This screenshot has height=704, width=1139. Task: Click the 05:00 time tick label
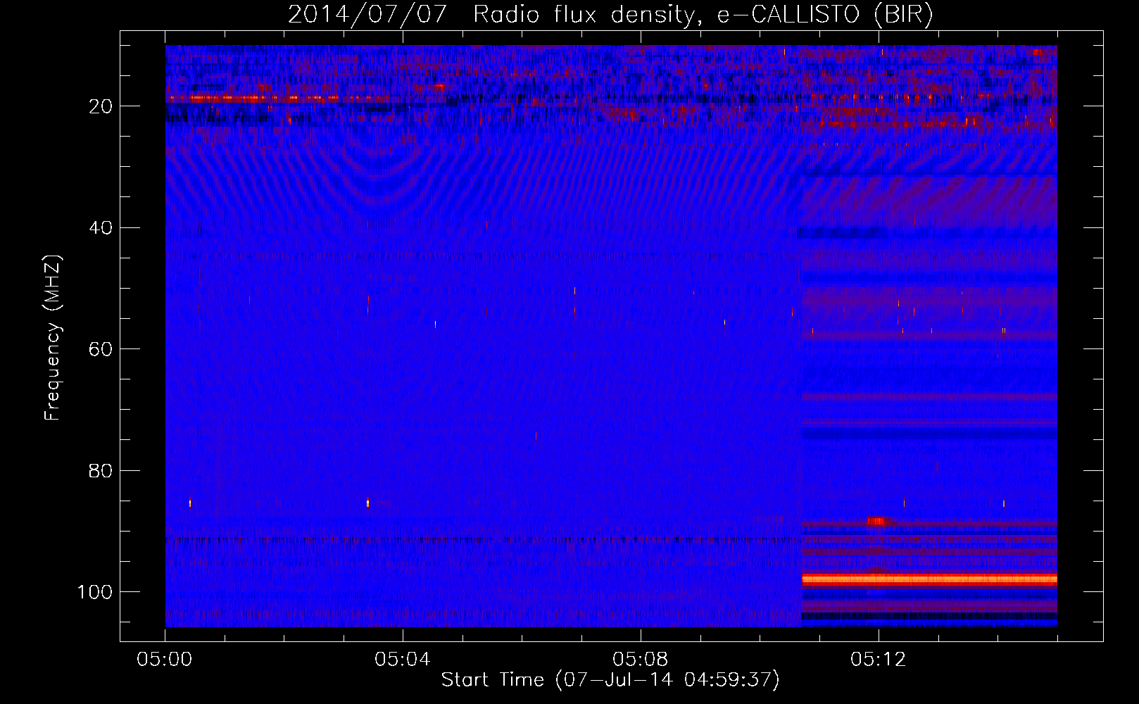(x=165, y=660)
